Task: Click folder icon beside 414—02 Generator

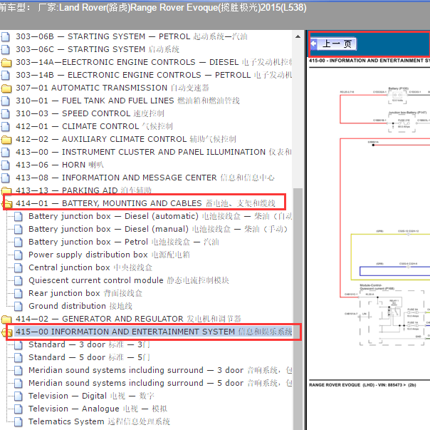Action: tap(6, 319)
